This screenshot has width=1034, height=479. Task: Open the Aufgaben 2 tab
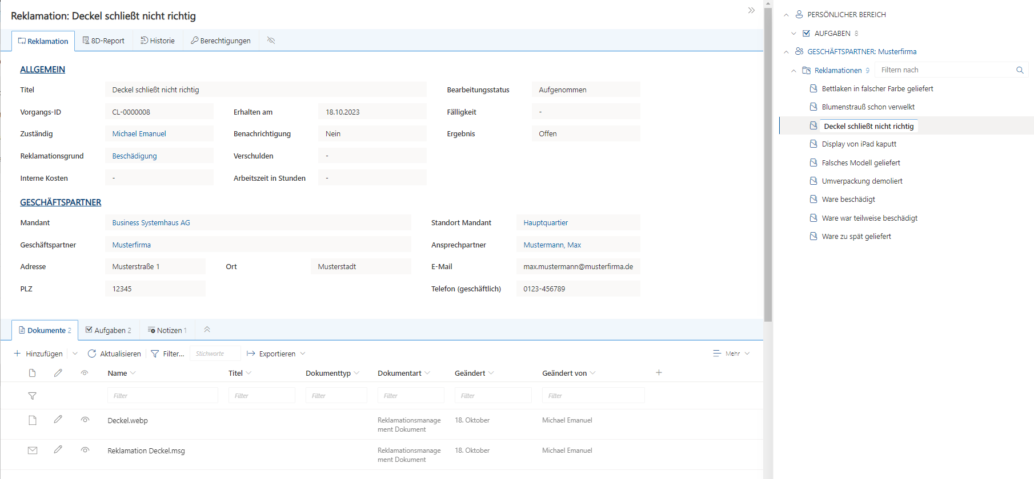coord(109,330)
